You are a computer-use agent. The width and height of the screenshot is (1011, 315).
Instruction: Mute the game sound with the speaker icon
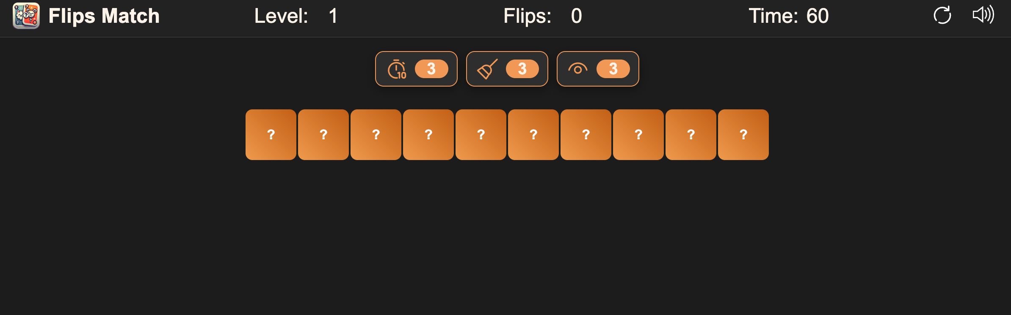[x=983, y=15]
